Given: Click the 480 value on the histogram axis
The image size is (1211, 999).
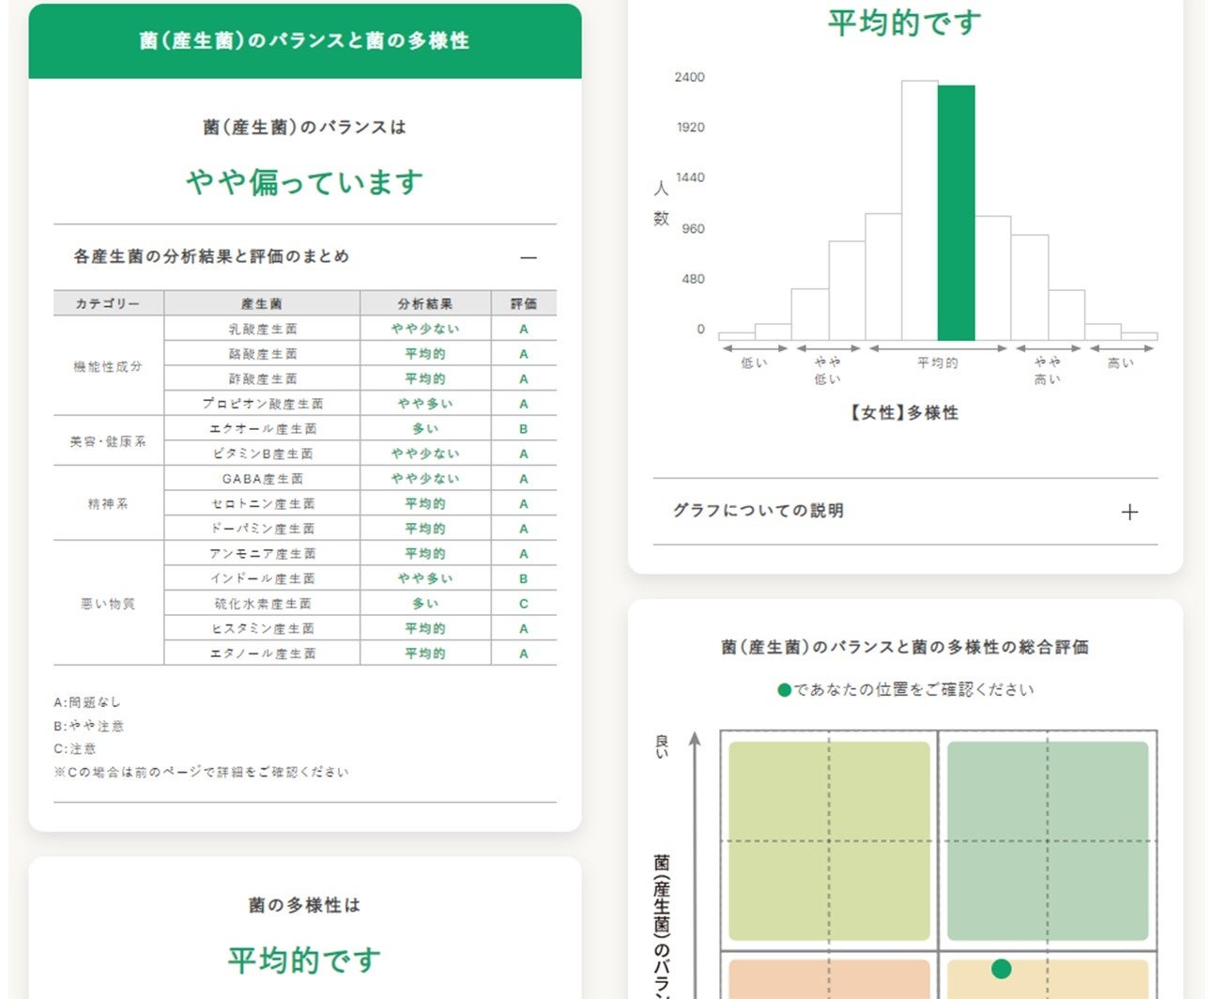Looking at the screenshot, I should [693, 279].
